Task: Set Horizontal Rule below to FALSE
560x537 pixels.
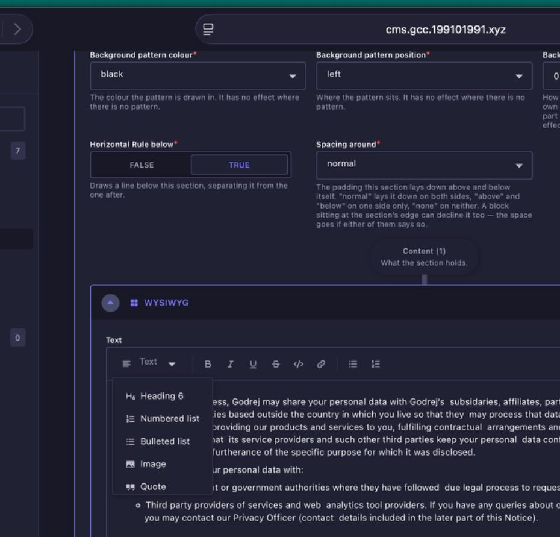Action: point(142,165)
